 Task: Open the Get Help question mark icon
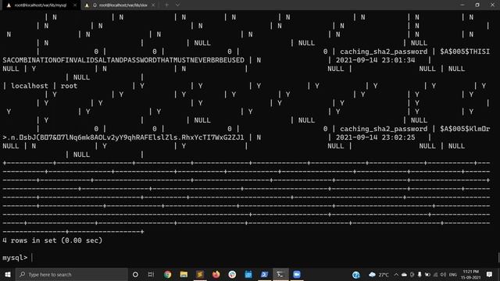coord(356,274)
